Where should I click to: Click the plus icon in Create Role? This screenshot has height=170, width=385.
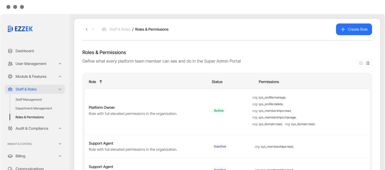coord(343,29)
